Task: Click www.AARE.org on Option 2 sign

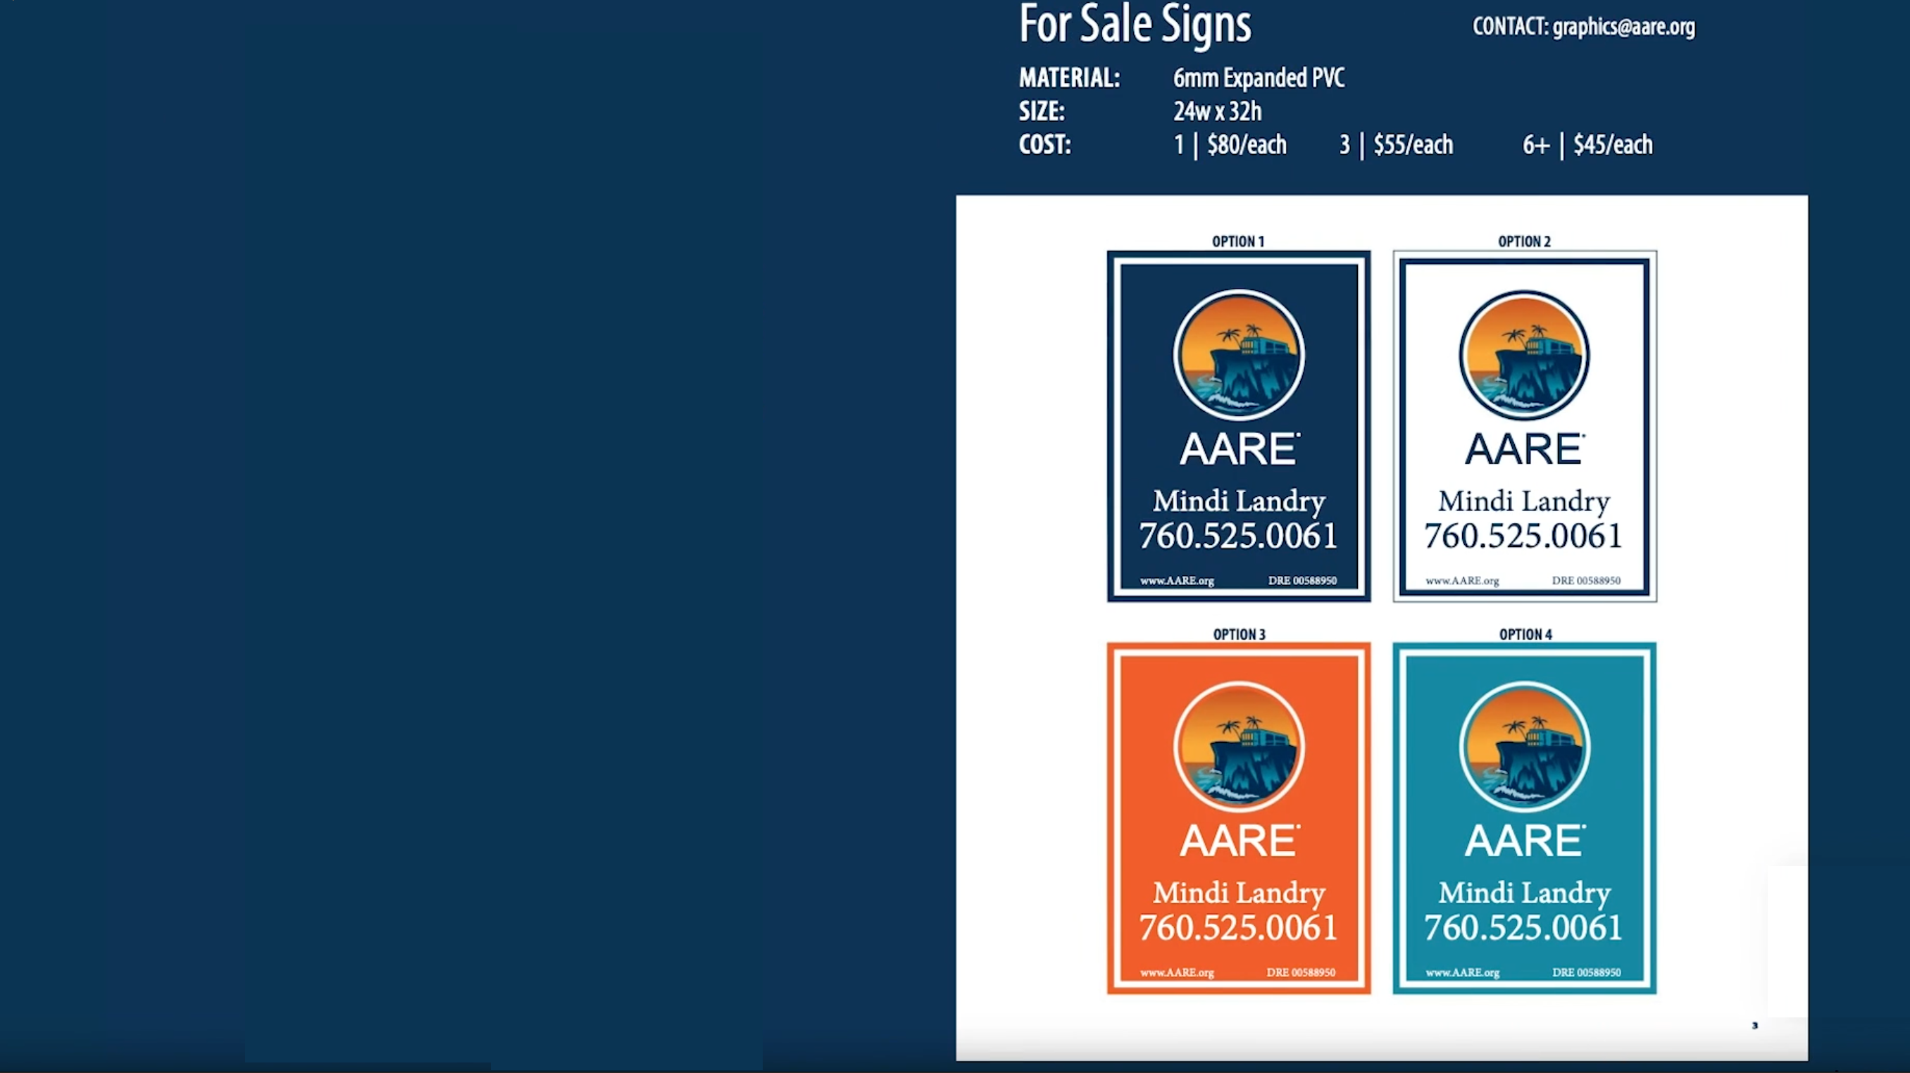Action: pyautogui.click(x=1462, y=581)
